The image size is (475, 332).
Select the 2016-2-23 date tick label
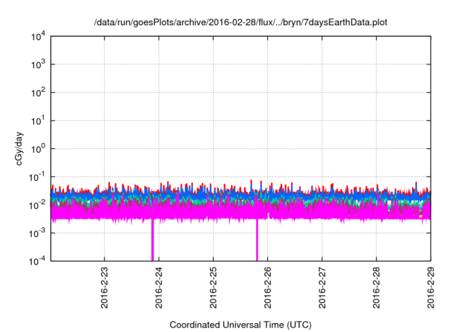(104, 288)
